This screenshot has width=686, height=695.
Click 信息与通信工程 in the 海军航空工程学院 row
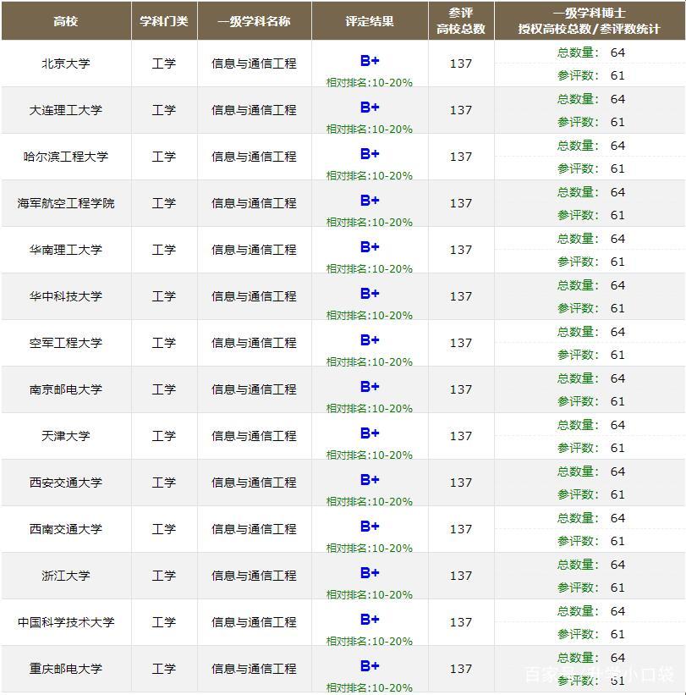(255, 203)
